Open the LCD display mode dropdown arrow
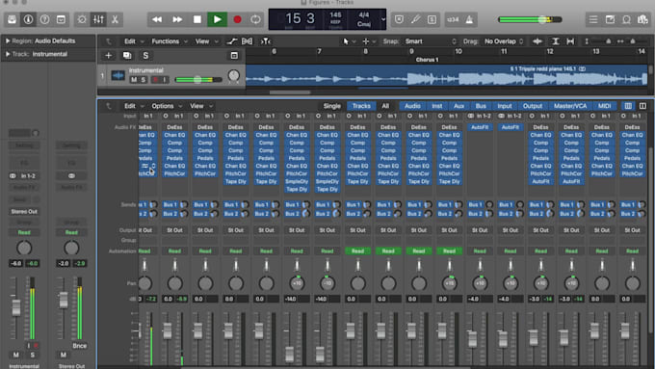The height and width of the screenshot is (369, 655). point(382,19)
